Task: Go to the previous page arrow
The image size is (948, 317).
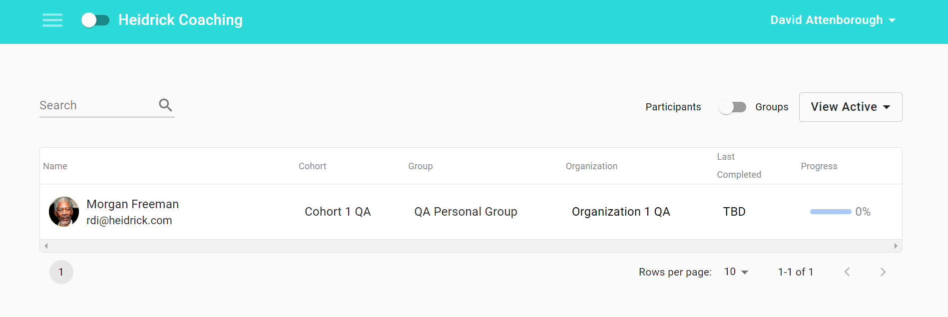Action: click(x=847, y=272)
